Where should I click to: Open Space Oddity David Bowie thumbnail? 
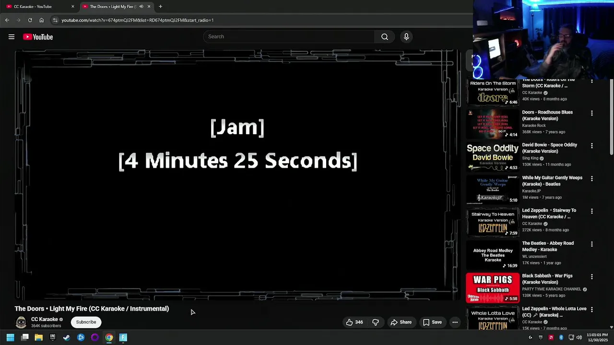pyautogui.click(x=493, y=157)
